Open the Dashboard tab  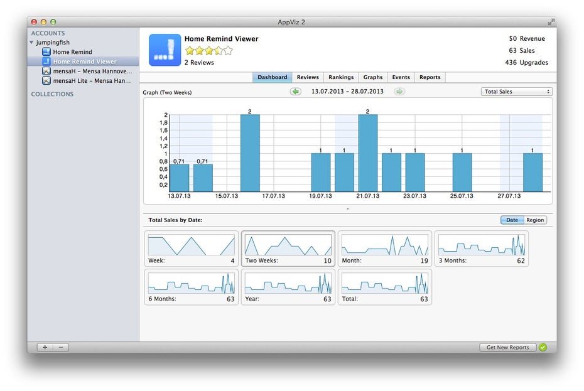pos(273,77)
